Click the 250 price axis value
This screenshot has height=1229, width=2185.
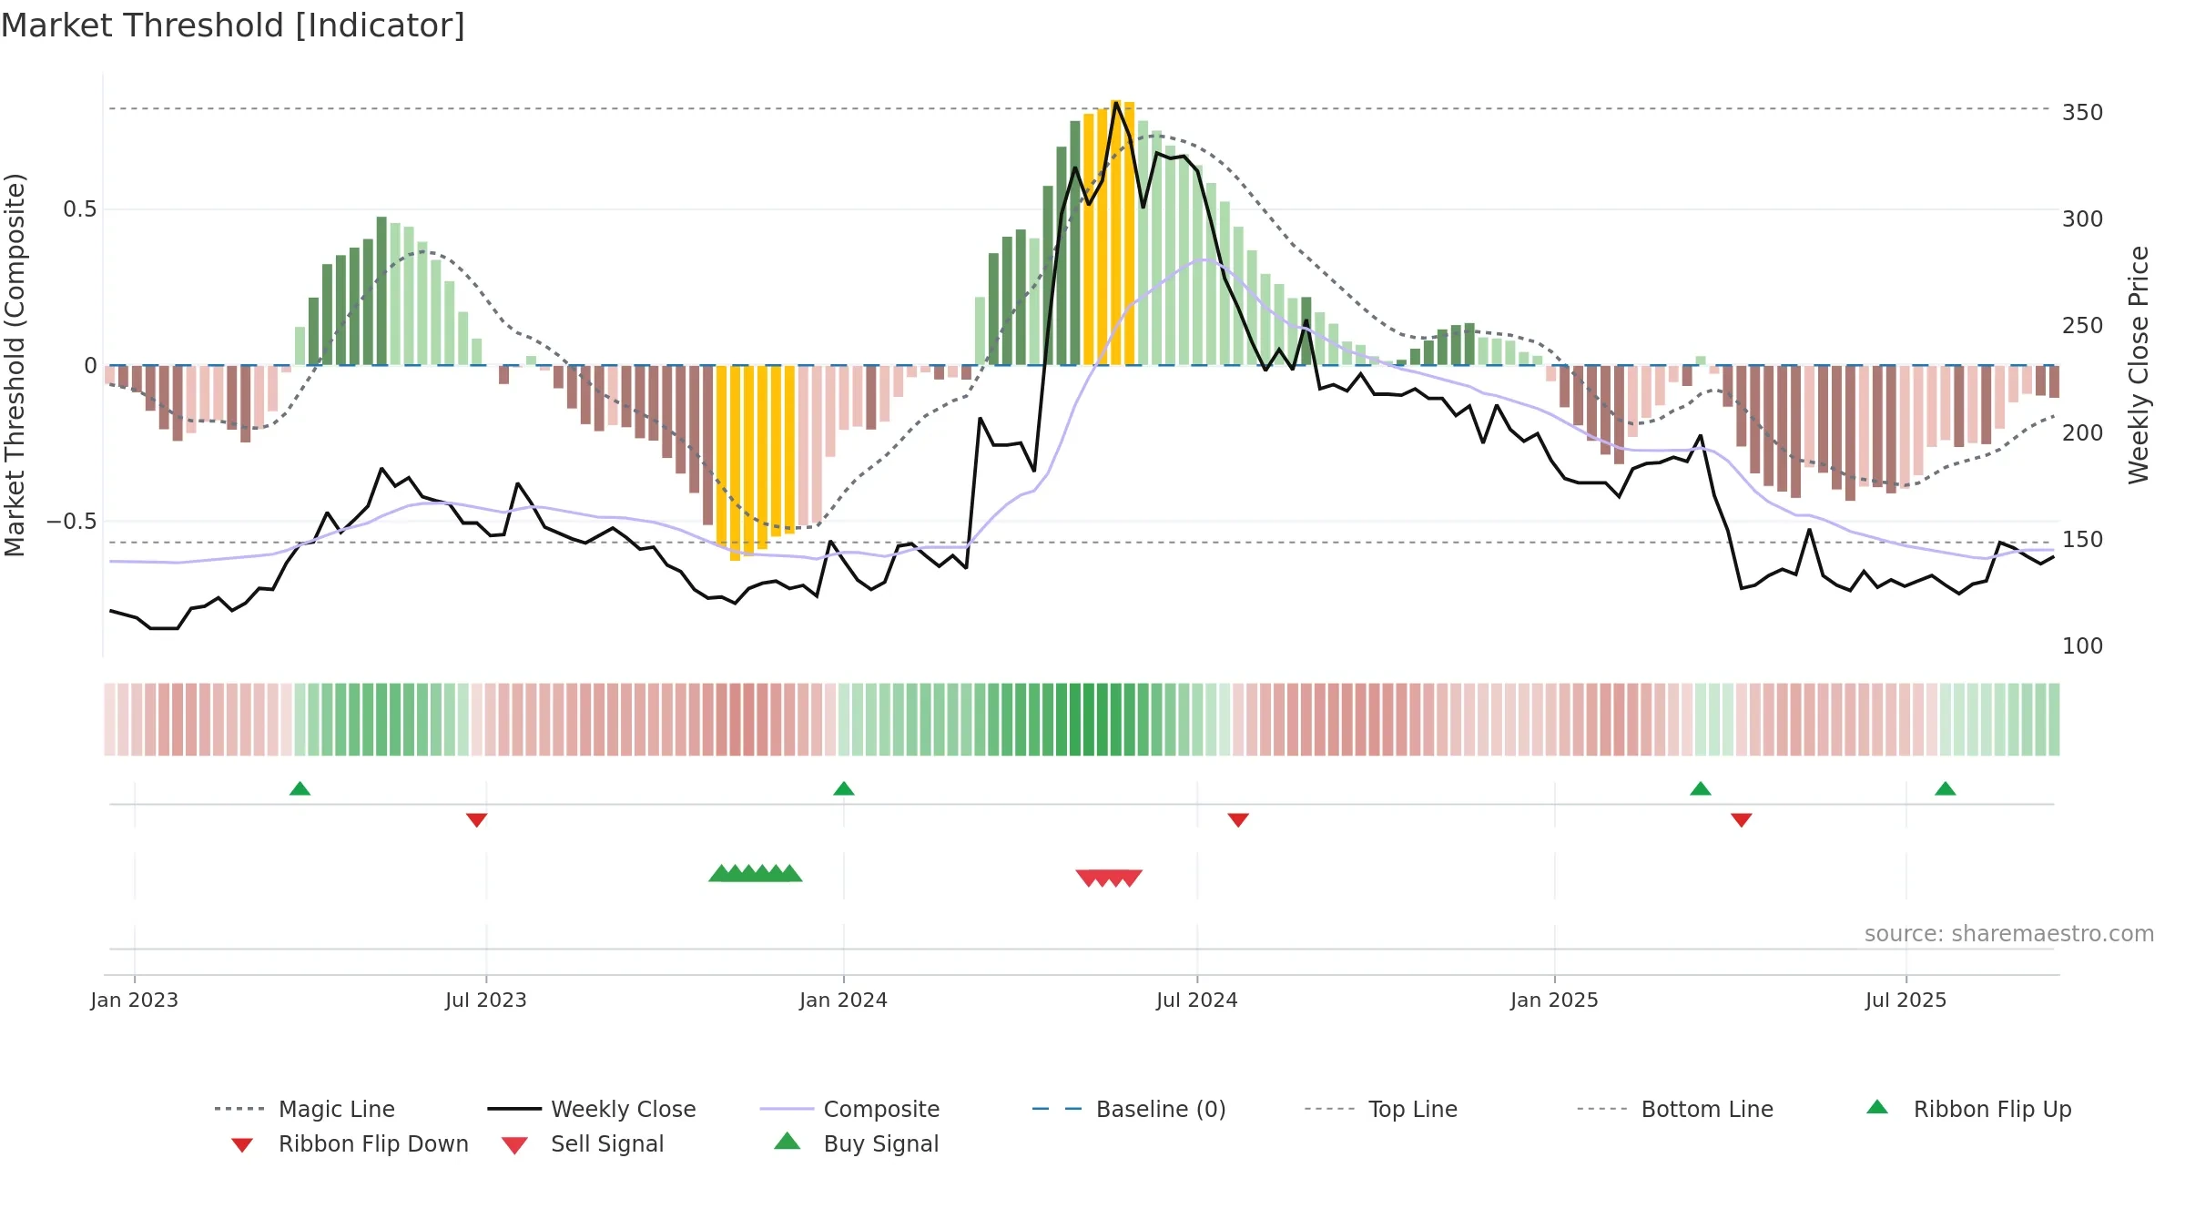click(2083, 326)
